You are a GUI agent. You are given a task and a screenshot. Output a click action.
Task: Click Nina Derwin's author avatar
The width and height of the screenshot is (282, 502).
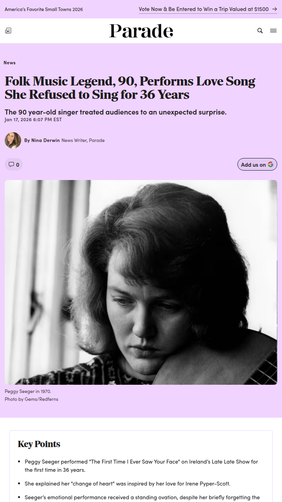pos(13,140)
